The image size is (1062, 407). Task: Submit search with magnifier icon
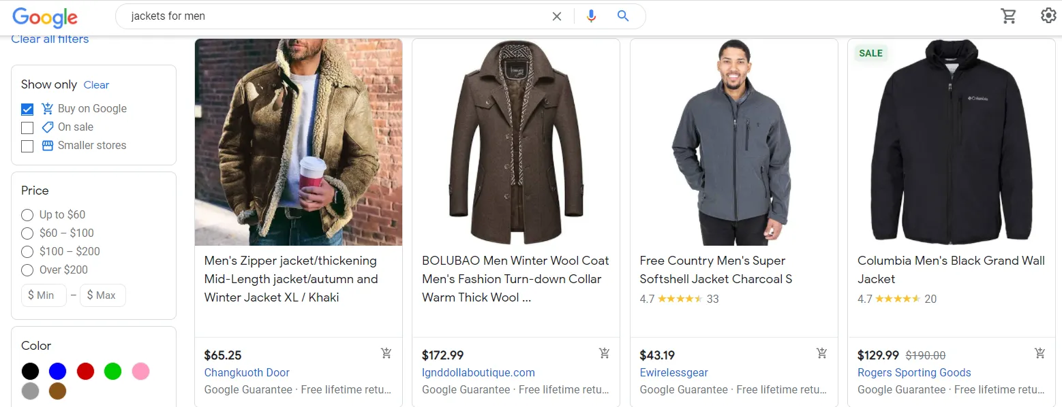click(622, 16)
